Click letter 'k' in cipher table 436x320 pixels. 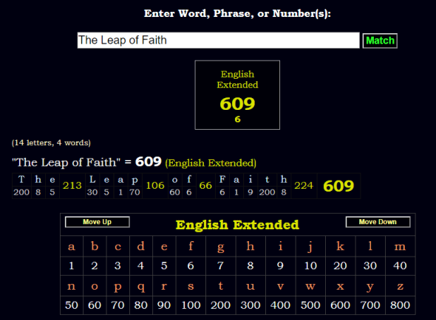340,246
